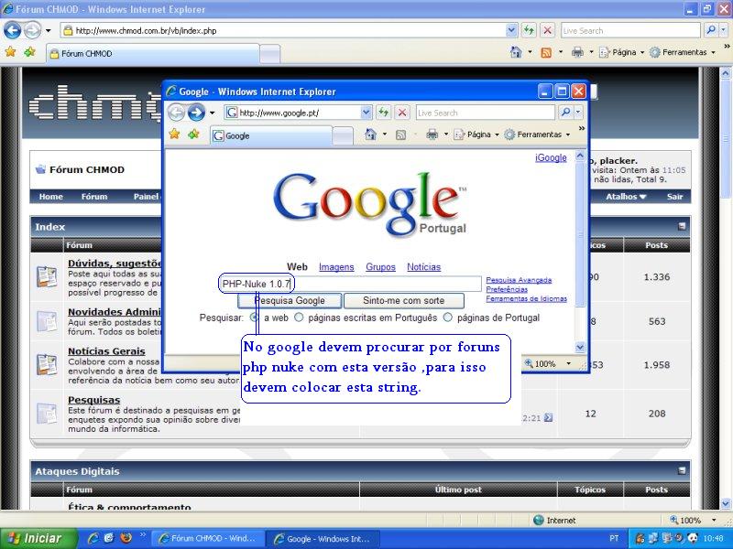This screenshot has width=733, height=549.
Task: Open the address dropdown in the Google window
Action: point(366,113)
